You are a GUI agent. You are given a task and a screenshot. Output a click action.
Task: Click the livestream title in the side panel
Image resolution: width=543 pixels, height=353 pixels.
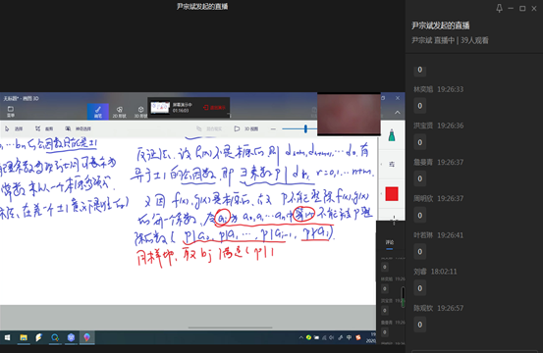click(441, 25)
